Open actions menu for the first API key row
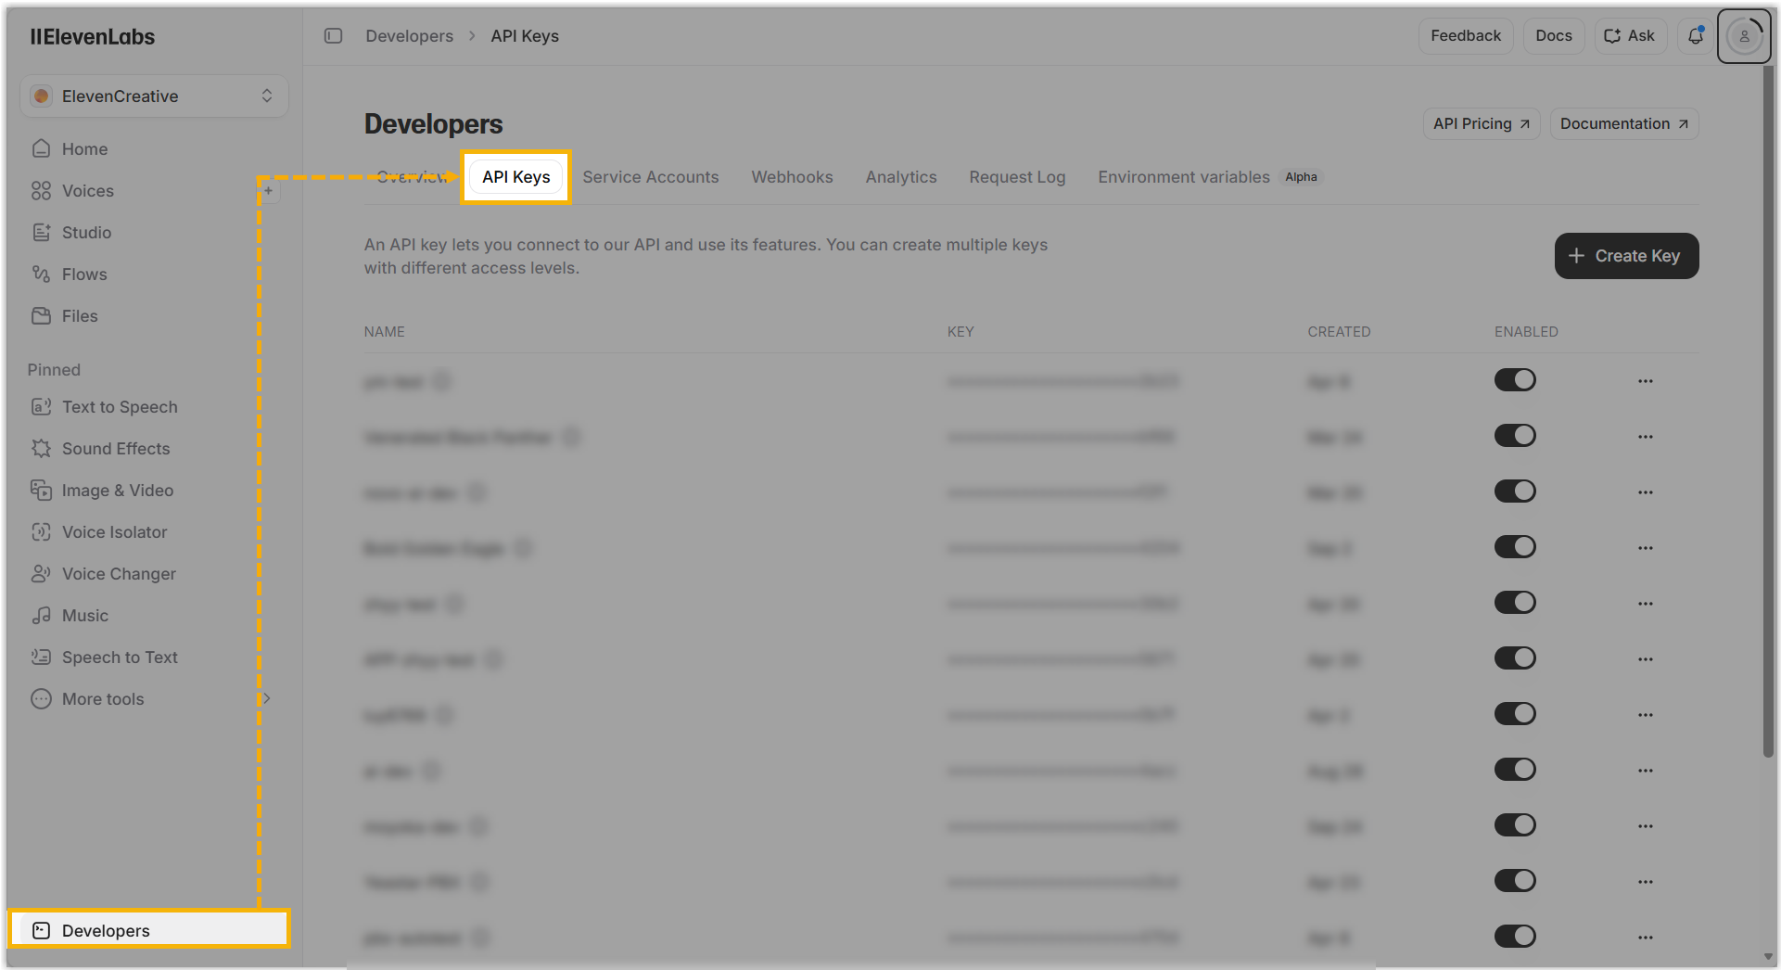The width and height of the screenshot is (1781, 970). [1645, 380]
